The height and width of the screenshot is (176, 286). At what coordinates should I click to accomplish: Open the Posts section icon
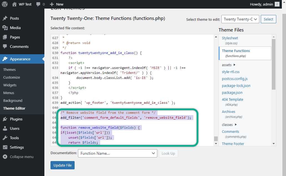click(x=4, y=18)
